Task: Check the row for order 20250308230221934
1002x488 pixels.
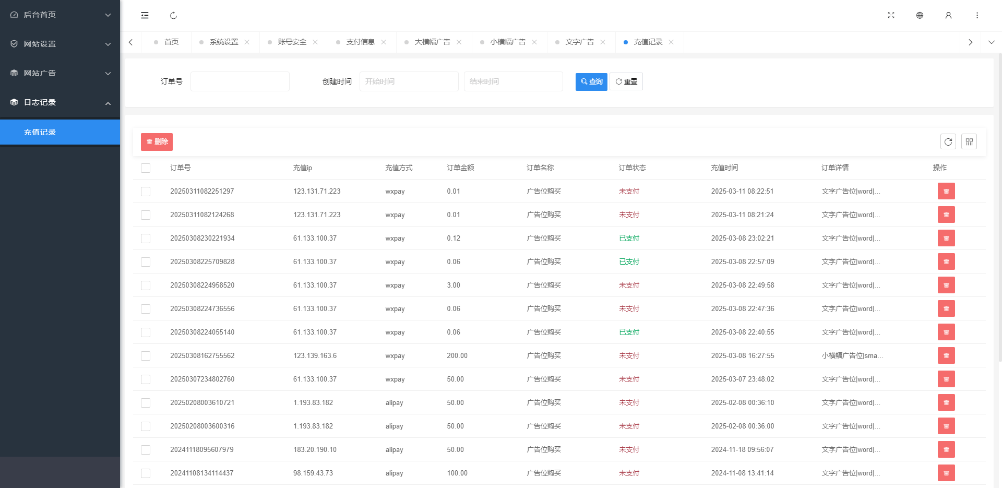Action: tap(146, 239)
